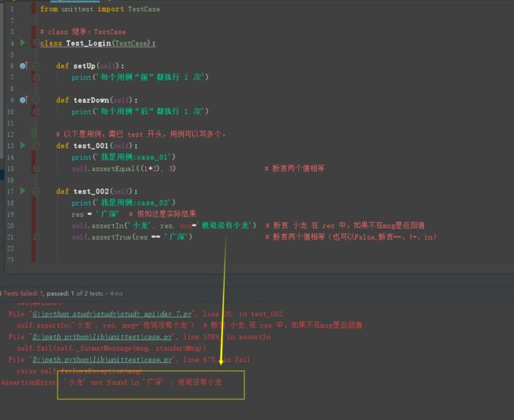Image resolution: width=514 pixels, height=420 pixels.
Task: Open case.py link at line 670
Action: 102,360
